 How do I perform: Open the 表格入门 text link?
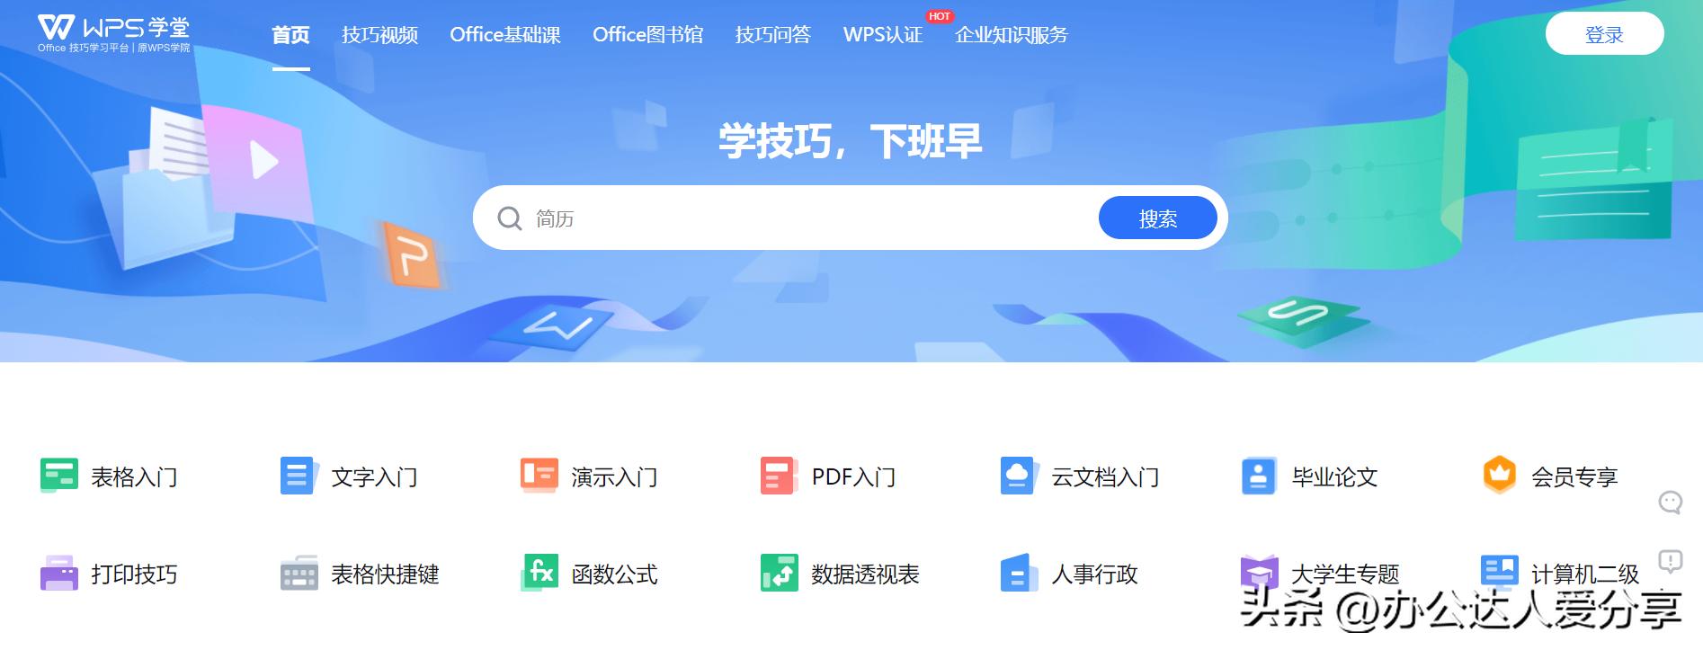pyautogui.click(x=134, y=477)
